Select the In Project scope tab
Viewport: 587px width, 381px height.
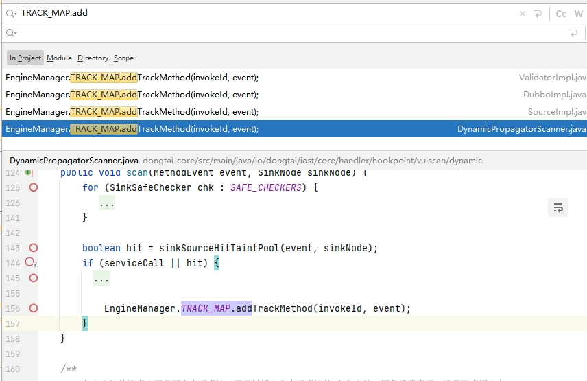tap(25, 58)
